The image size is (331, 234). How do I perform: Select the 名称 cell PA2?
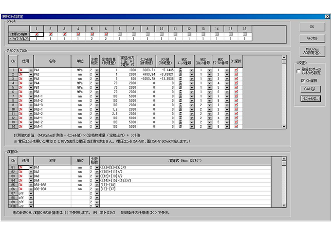click(x=52, y=75)
